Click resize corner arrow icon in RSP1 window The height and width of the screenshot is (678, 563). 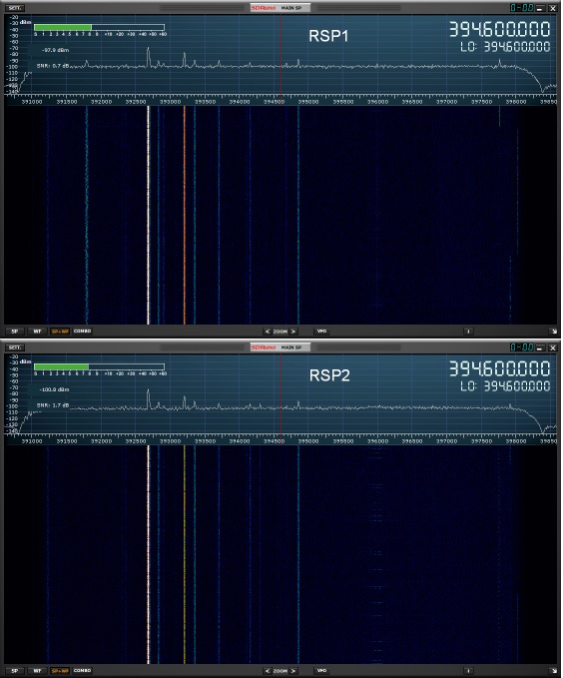click(554, 332)
